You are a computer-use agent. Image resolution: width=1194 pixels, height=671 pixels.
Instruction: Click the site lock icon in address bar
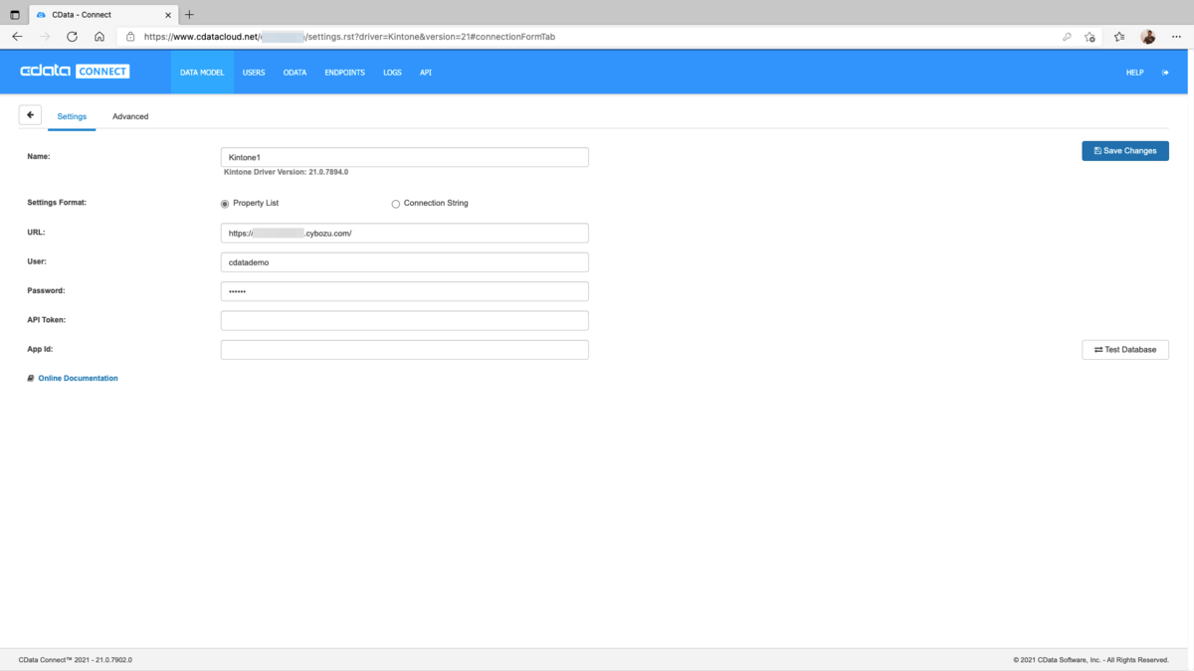pyautogui.click(x=130, y=37)
